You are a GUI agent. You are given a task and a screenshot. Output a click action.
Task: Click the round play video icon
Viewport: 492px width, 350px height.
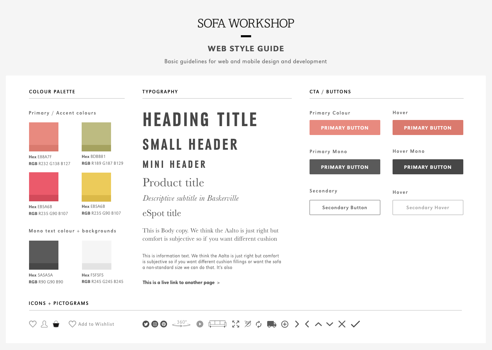pos(200,324)
